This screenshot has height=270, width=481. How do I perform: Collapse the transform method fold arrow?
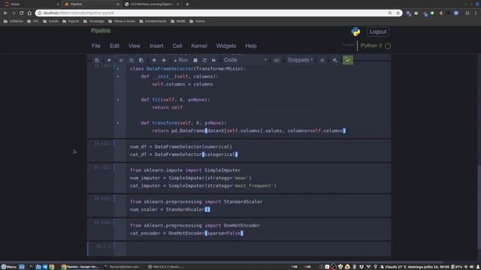(118, 123)
